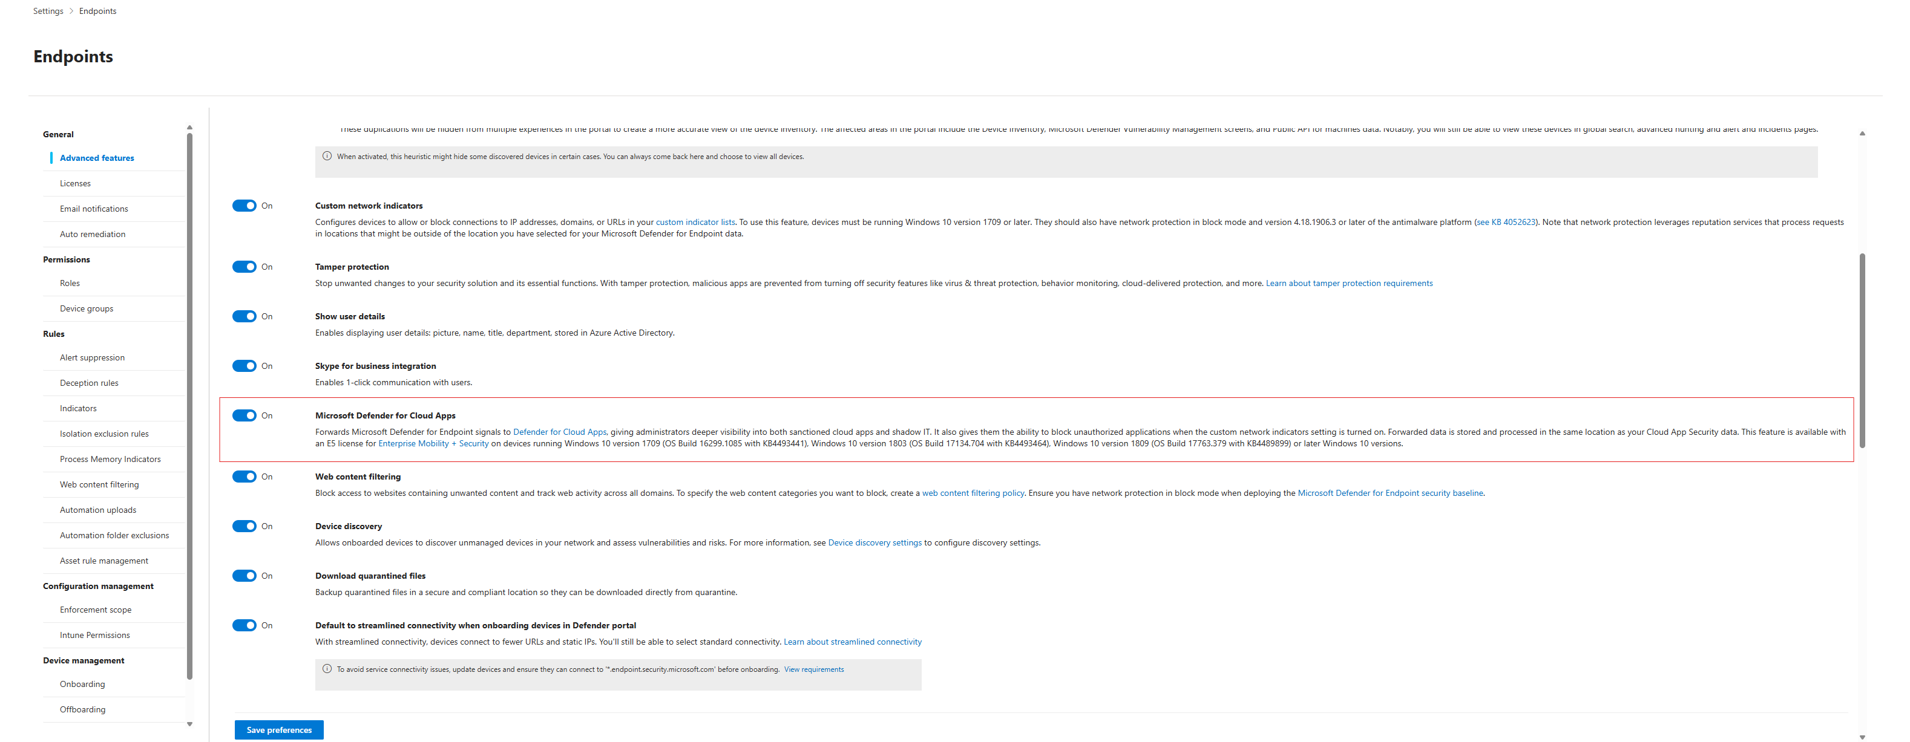
Task: Disable the Download quarantined files toggle
Action: click(x=244, y=575)
